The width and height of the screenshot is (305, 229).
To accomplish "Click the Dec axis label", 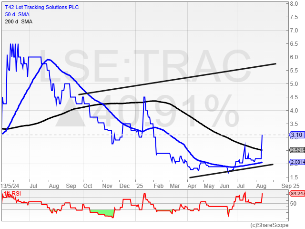I will (124, 186).
